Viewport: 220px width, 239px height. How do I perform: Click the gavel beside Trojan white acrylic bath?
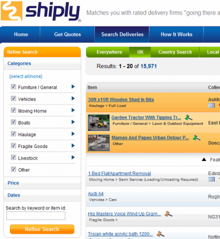coord(160,234)
